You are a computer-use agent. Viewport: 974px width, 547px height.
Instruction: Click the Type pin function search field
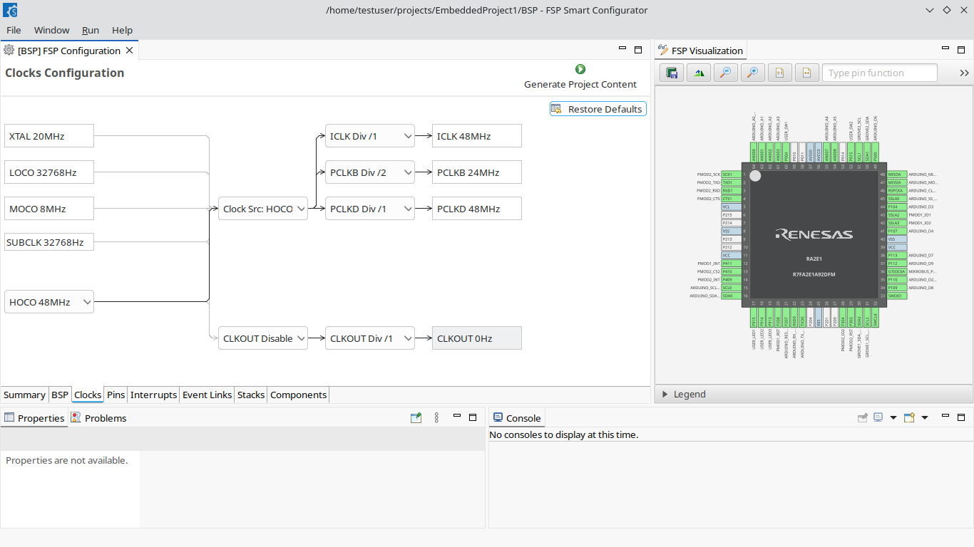coord(880,73)
